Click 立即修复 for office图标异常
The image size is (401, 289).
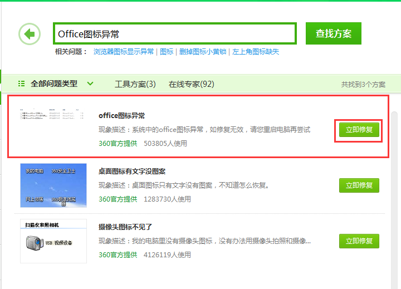pos(359,130)
